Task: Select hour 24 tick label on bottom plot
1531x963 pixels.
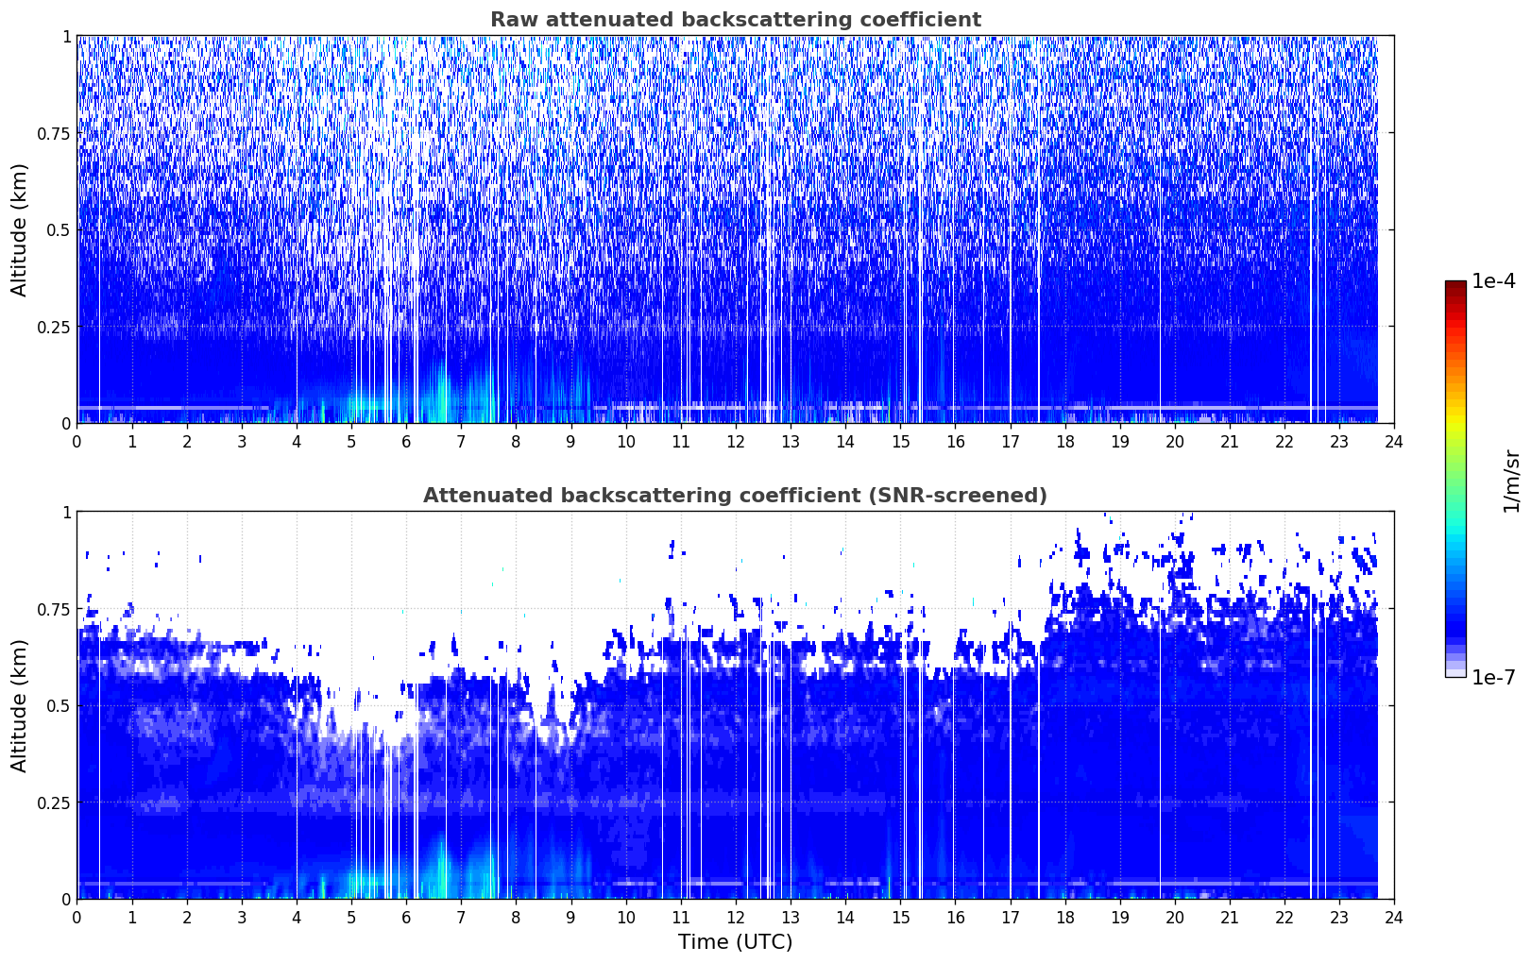Action: click(1393, 917)
